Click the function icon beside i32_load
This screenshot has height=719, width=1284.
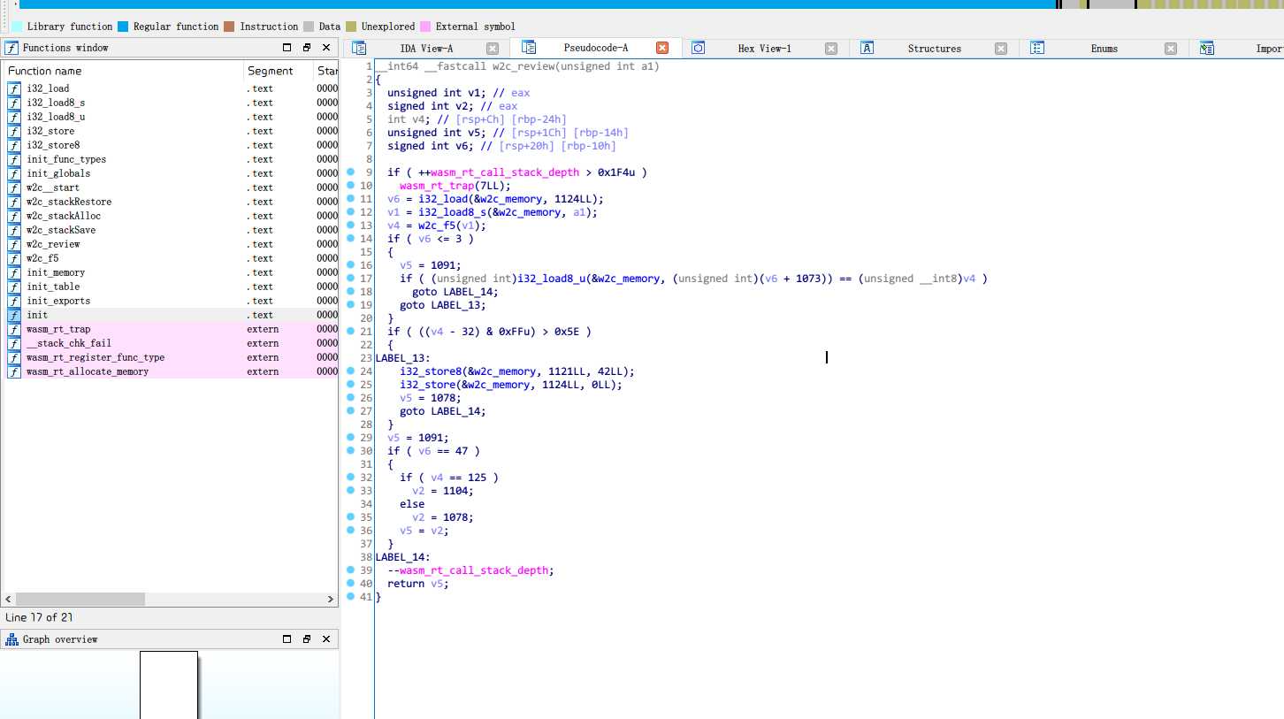pos(14,88)
